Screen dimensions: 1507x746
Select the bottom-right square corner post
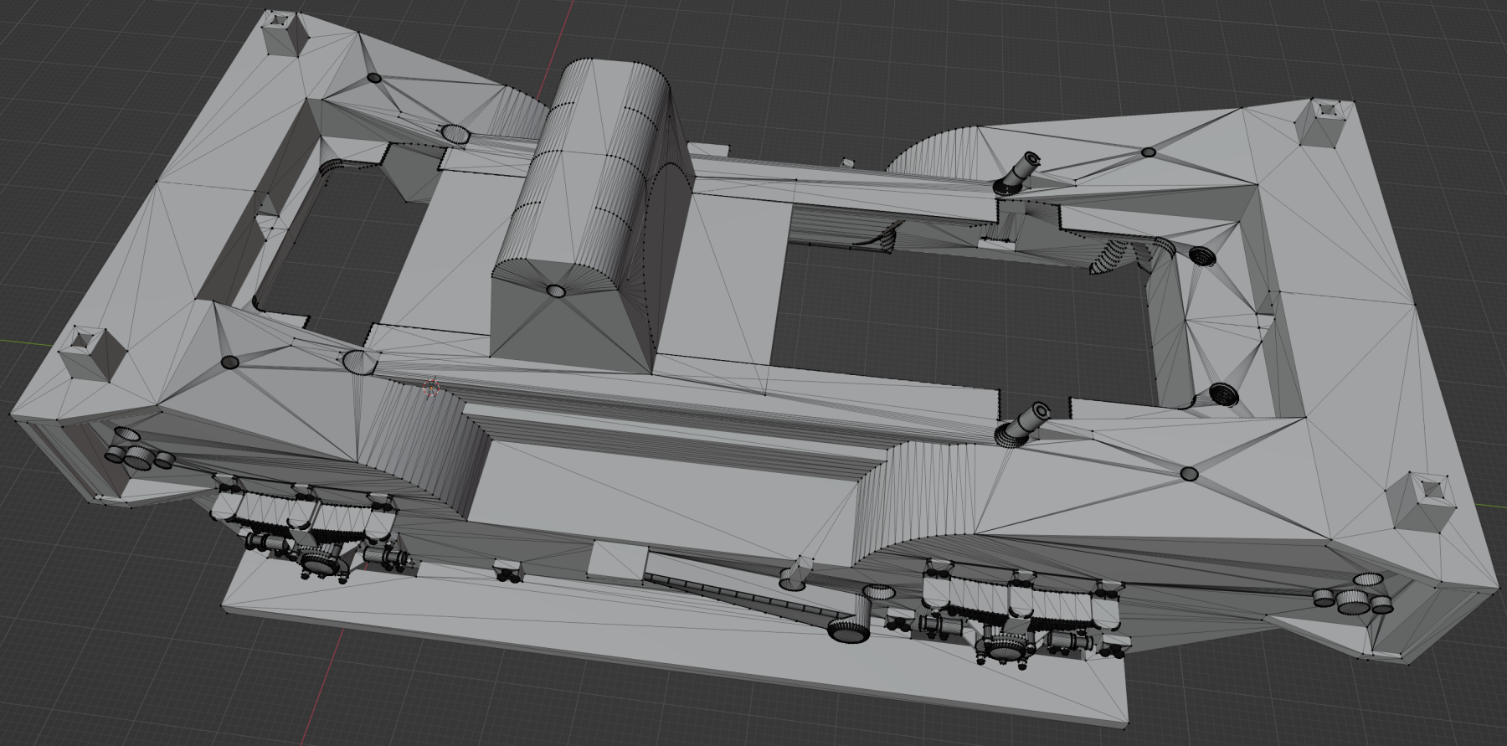[1421, 501]
